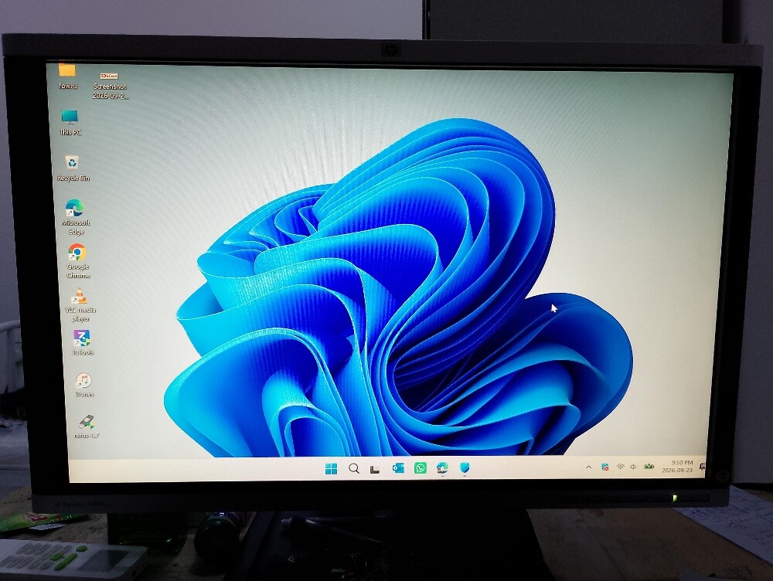Open Wi-Fi network settings in tray
The height and width of the screenshot is (581, 773).
pyautogui.click(x=621, y=467)
